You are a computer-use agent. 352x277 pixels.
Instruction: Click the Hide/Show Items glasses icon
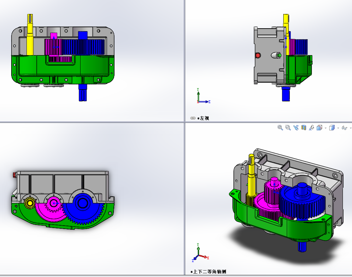[345, 128]
